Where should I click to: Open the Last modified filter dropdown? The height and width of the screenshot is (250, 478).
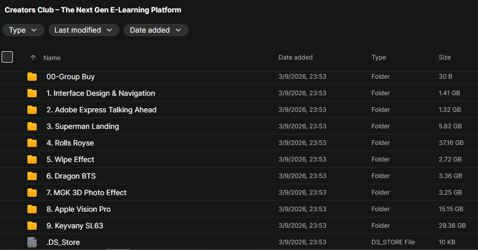84,30
